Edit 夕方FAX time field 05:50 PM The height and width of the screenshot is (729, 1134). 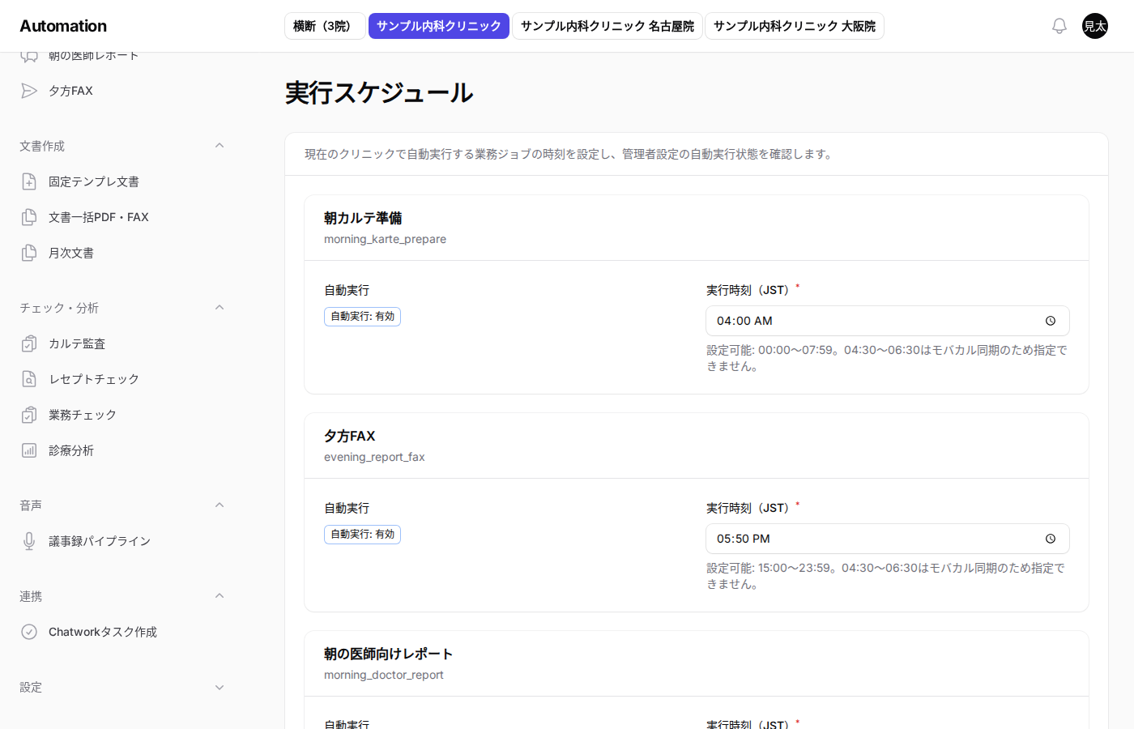click(x=888, y=539)
